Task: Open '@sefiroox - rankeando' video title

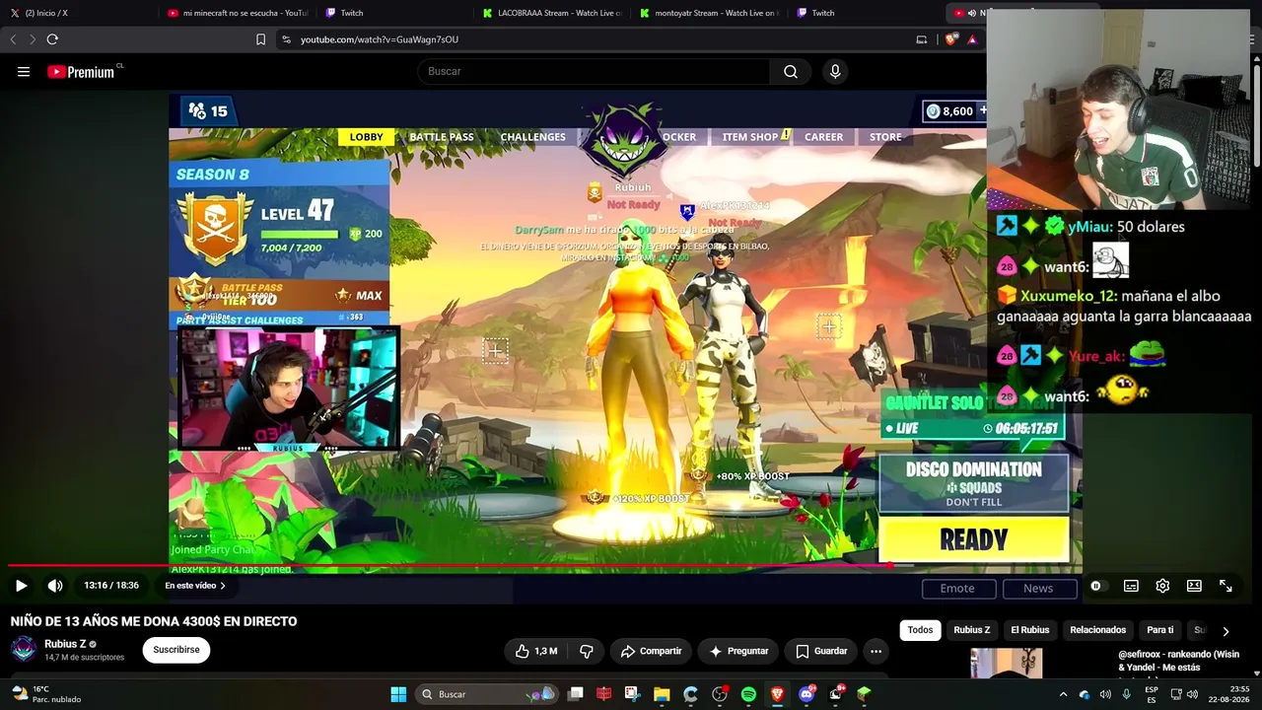Action: point(1178,661)
